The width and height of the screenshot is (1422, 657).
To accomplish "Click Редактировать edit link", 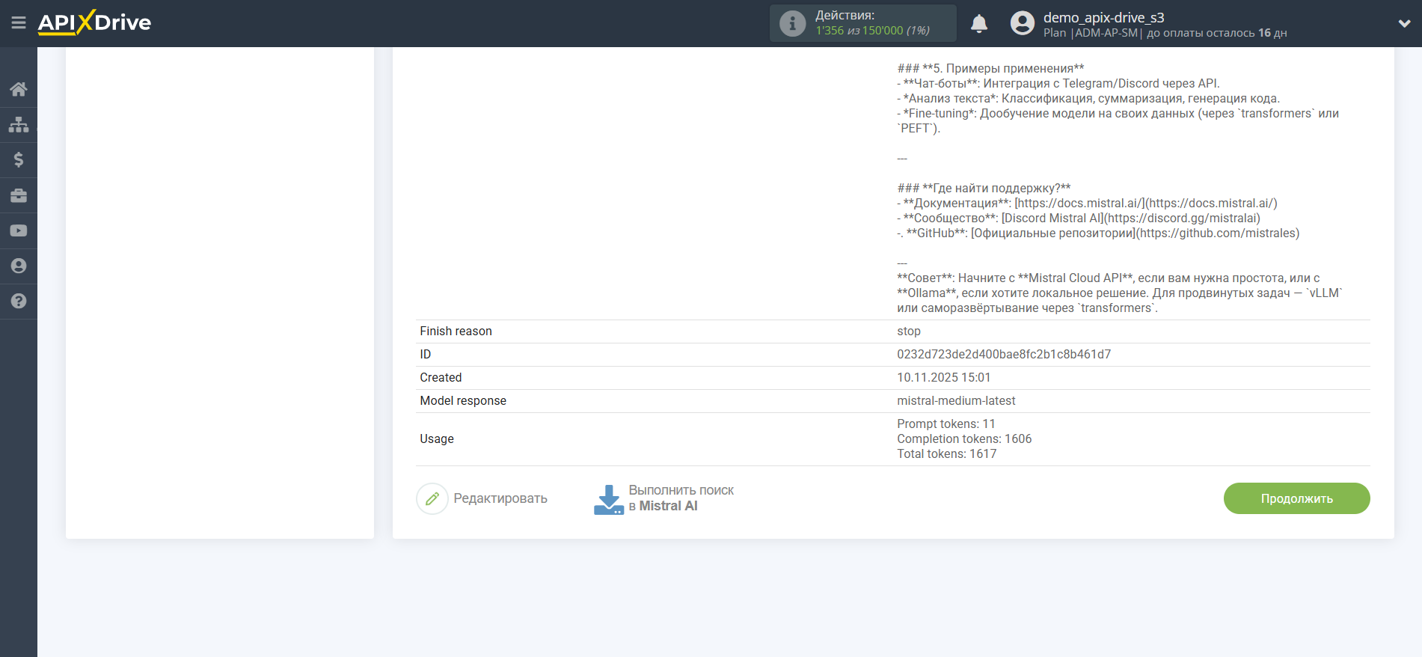I will click(x=500, y=498).
